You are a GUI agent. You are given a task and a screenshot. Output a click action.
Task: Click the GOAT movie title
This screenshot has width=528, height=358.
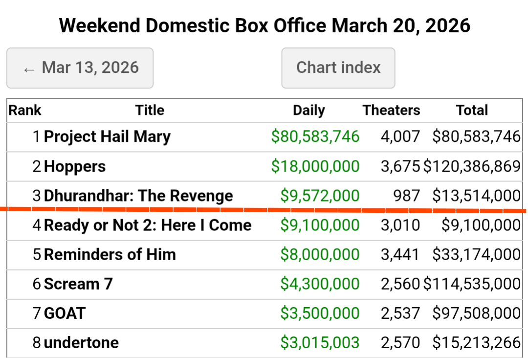coord(65,313)
